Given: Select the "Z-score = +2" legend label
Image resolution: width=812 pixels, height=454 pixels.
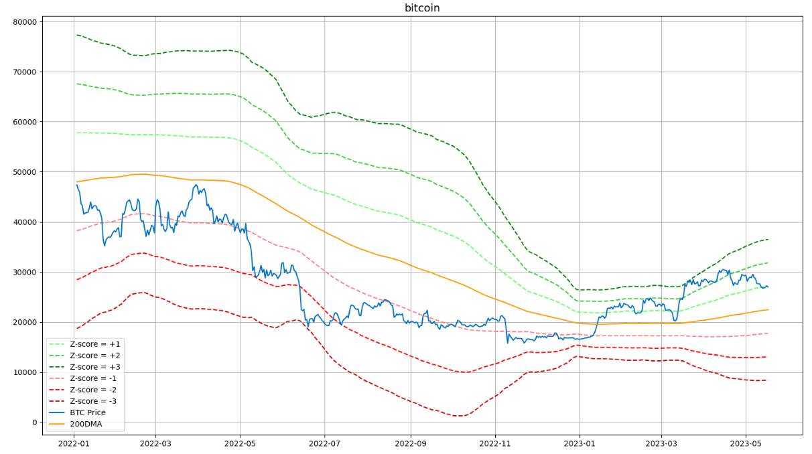Looking at the screenshot, I should pos(96,355).
